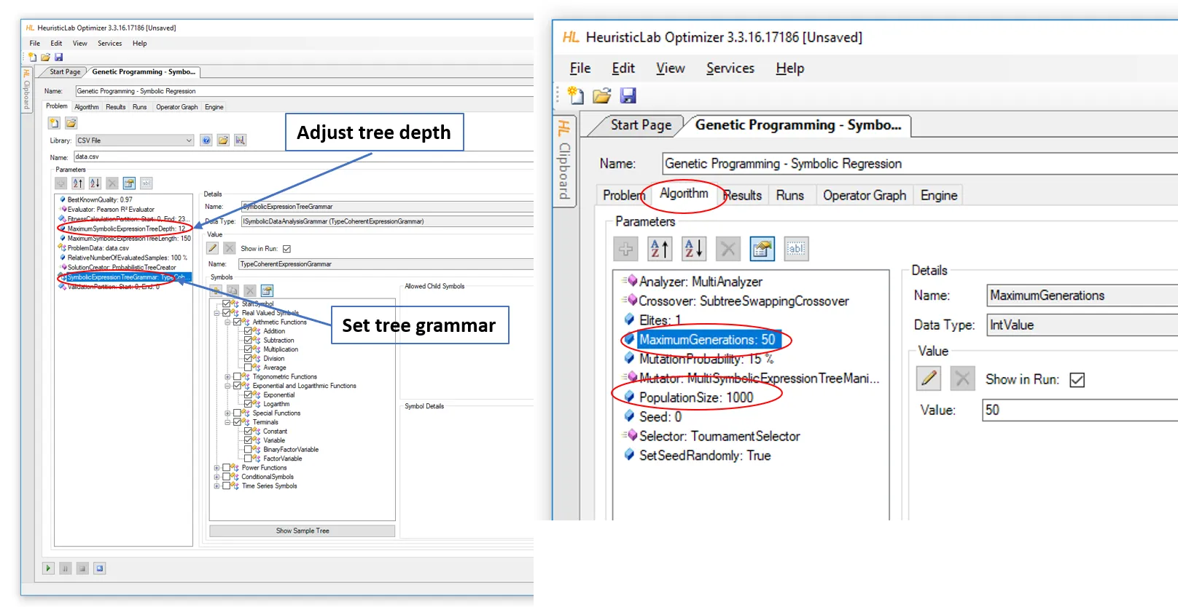This screenshot has width=1178, height=607.
Task: Click sort descending icon in left window Parameters
Action: pyautogui.click(x=95, y=183)
